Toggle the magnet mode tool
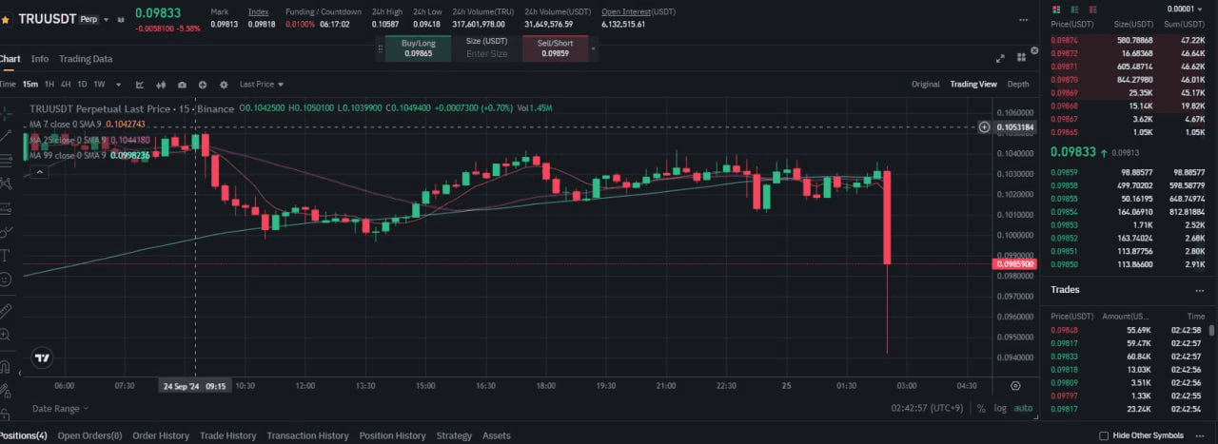This screenshot has width=1218, height=444. [x=6, y=365]
